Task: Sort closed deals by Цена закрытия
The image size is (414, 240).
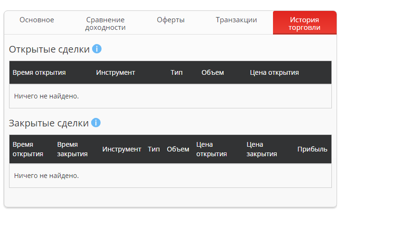Action: (262, 149)
